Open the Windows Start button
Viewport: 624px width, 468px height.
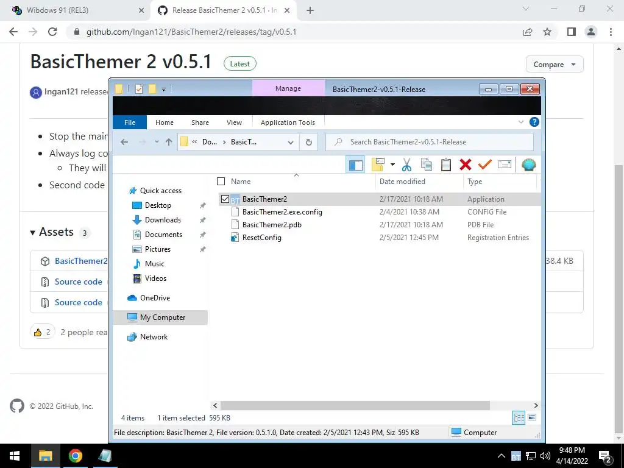pyautogui.click(x=15, y=456)
